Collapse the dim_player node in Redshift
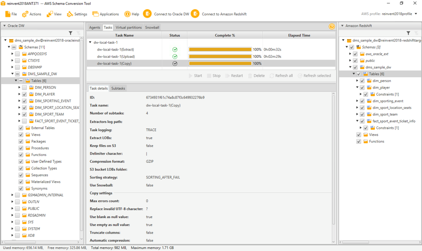Viewport: 422px width, 251px height. [357, 87]
